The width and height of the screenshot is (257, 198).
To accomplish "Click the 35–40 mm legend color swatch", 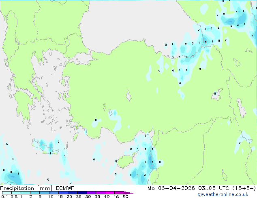I will pyautogui.click(x=101, y=193).
